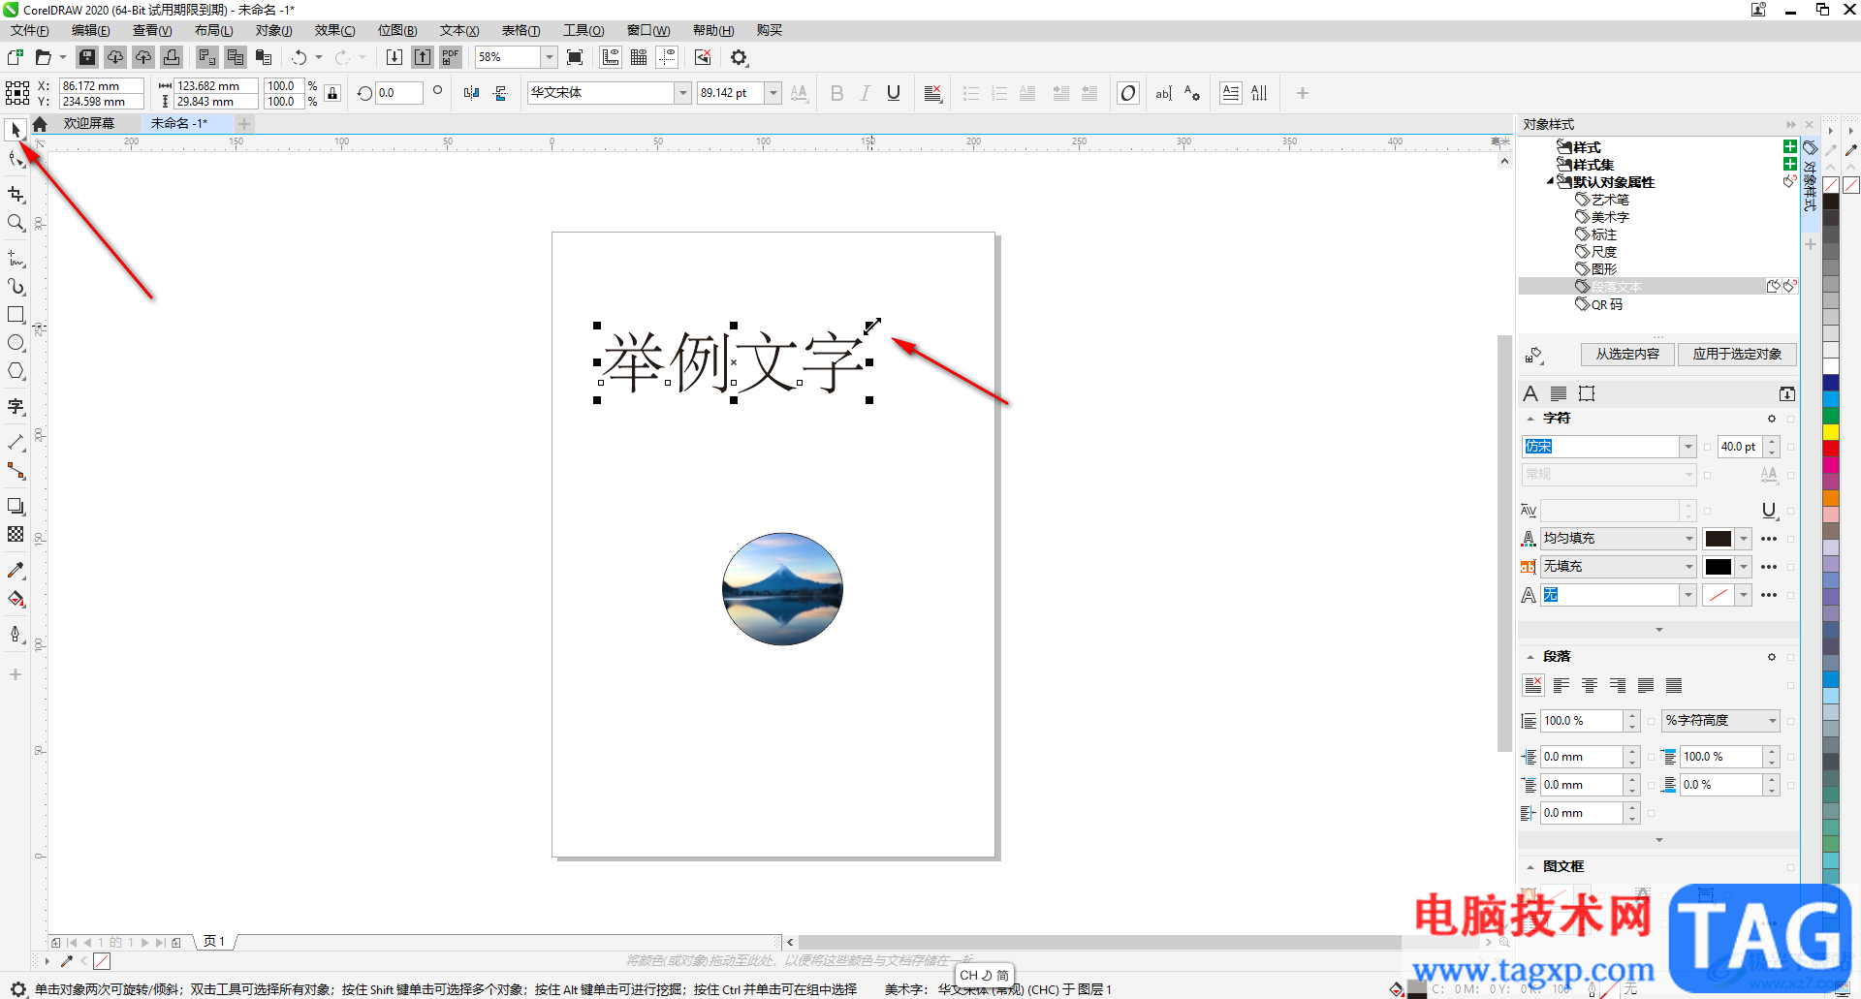The image size is (1861, 999).
Task: Open Text properties A-gear icon
Action: coord(1192,93)
